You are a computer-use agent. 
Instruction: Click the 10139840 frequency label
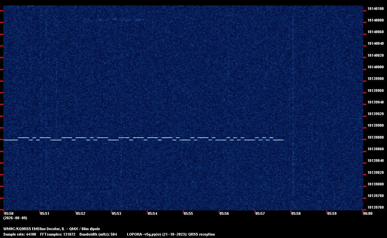tap(376, 160)
